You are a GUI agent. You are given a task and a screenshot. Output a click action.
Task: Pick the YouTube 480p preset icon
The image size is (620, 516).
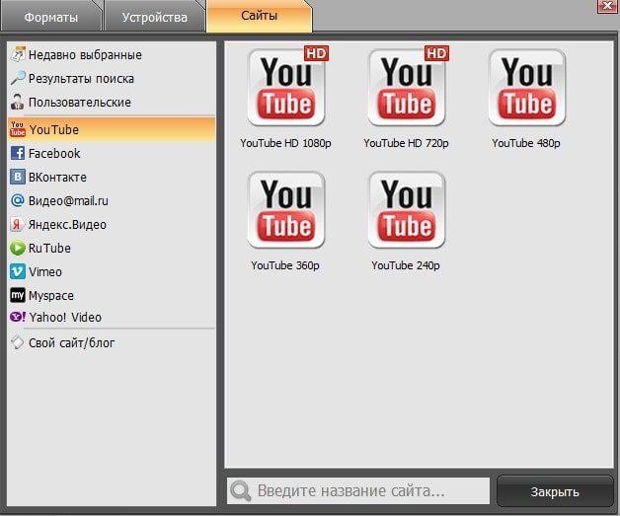click(527, 88)
